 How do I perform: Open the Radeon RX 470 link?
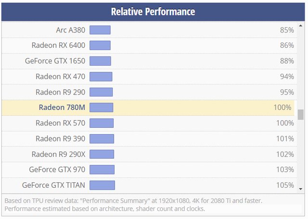click(x=60, y=76)
